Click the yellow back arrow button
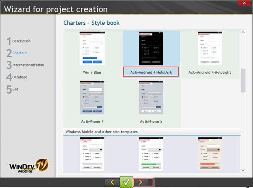Image resolution: width=253 pixels, height=188 pixels. pos(112,182)
